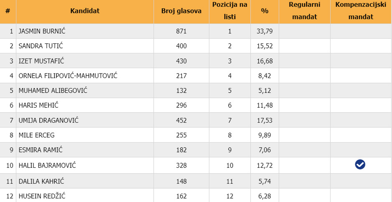
Task: Click the # column header
Action: pos(8,11)
